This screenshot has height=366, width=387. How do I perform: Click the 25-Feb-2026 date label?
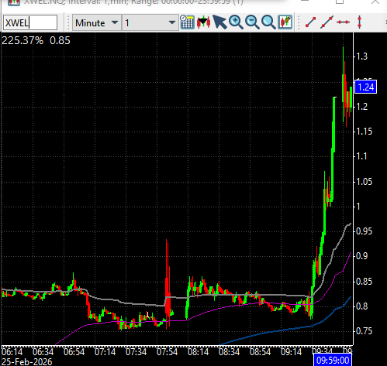pos(26,361)
